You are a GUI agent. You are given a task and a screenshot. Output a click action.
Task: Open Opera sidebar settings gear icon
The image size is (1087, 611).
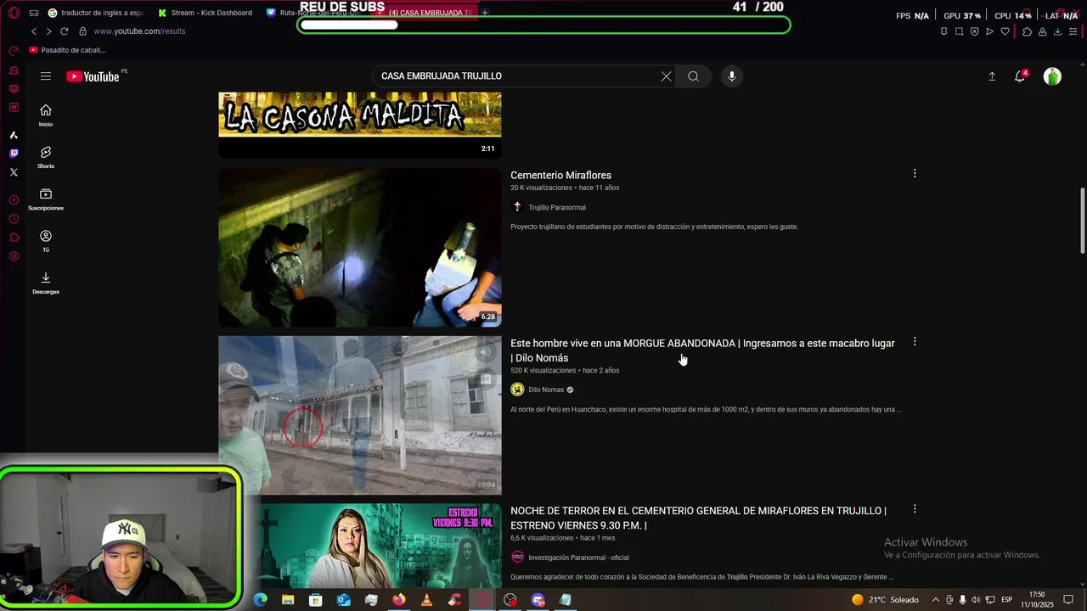point(14,256)
